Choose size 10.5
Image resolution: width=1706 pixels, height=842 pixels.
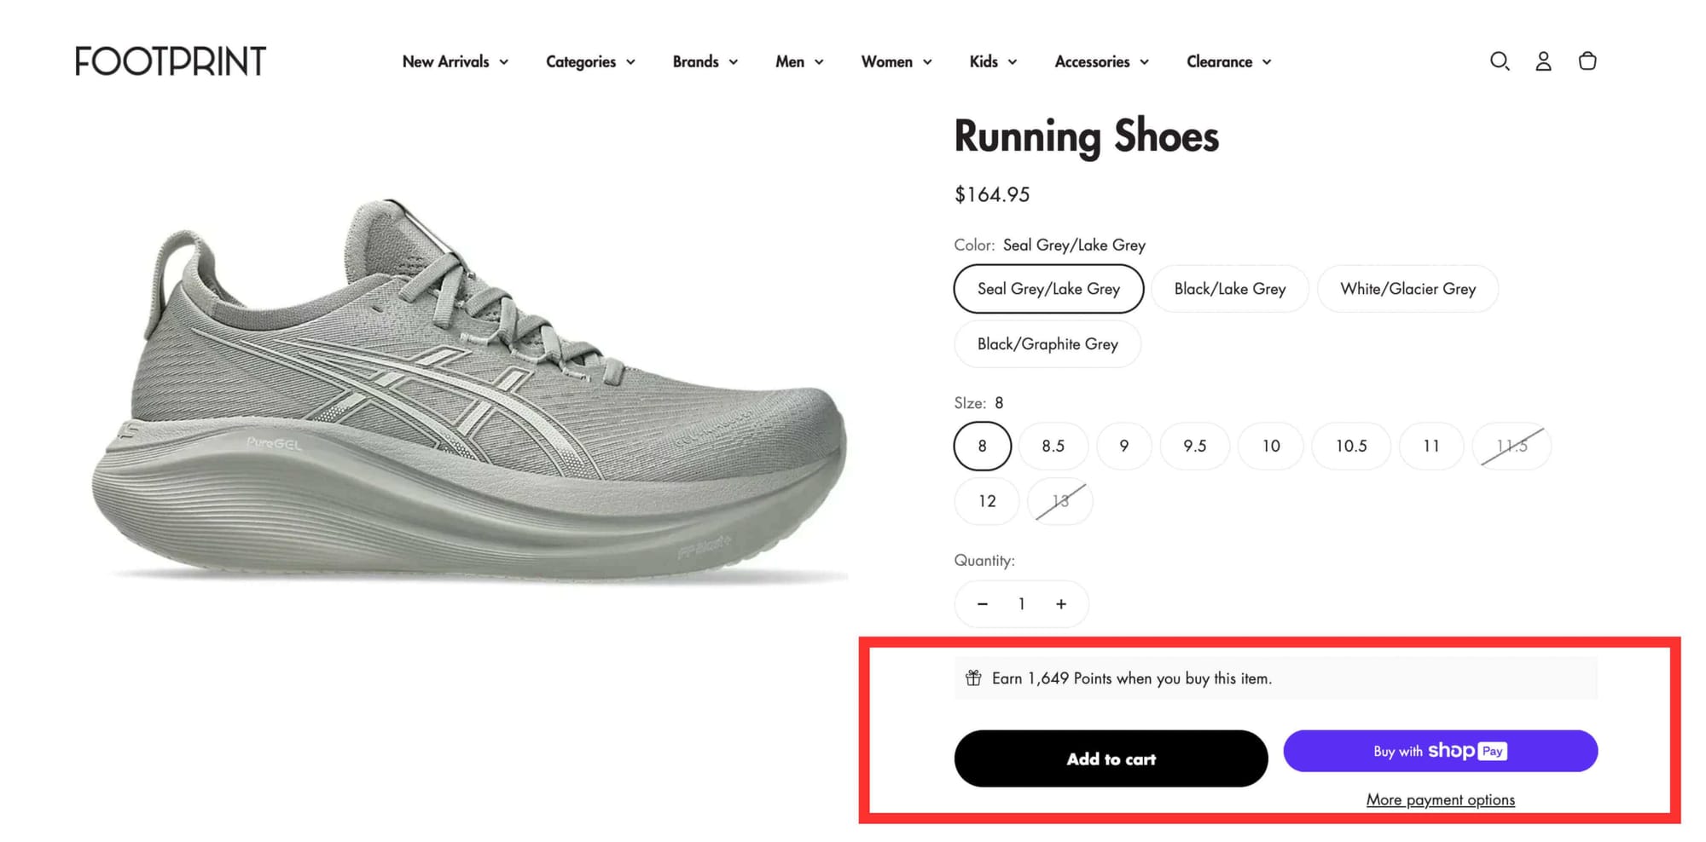[x=1351, y=446]
